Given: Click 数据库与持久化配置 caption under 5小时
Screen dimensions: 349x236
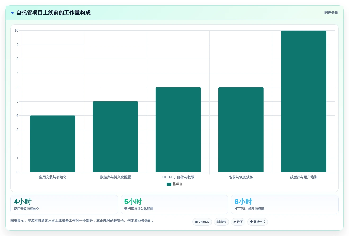Looking at the screenshot, I should pyautogui.click(x=139, y=209).
